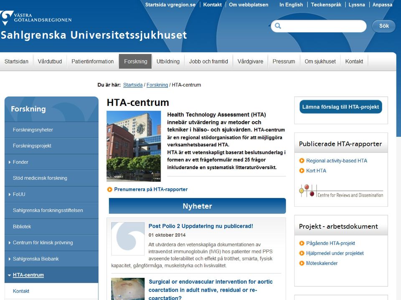Open the Om sjukhuset tab
The image size is (401, 300).
click(320, 62)
